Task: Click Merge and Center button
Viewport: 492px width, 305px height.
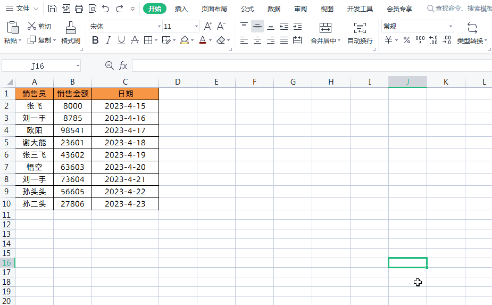Action: click(x=326, y=33)
